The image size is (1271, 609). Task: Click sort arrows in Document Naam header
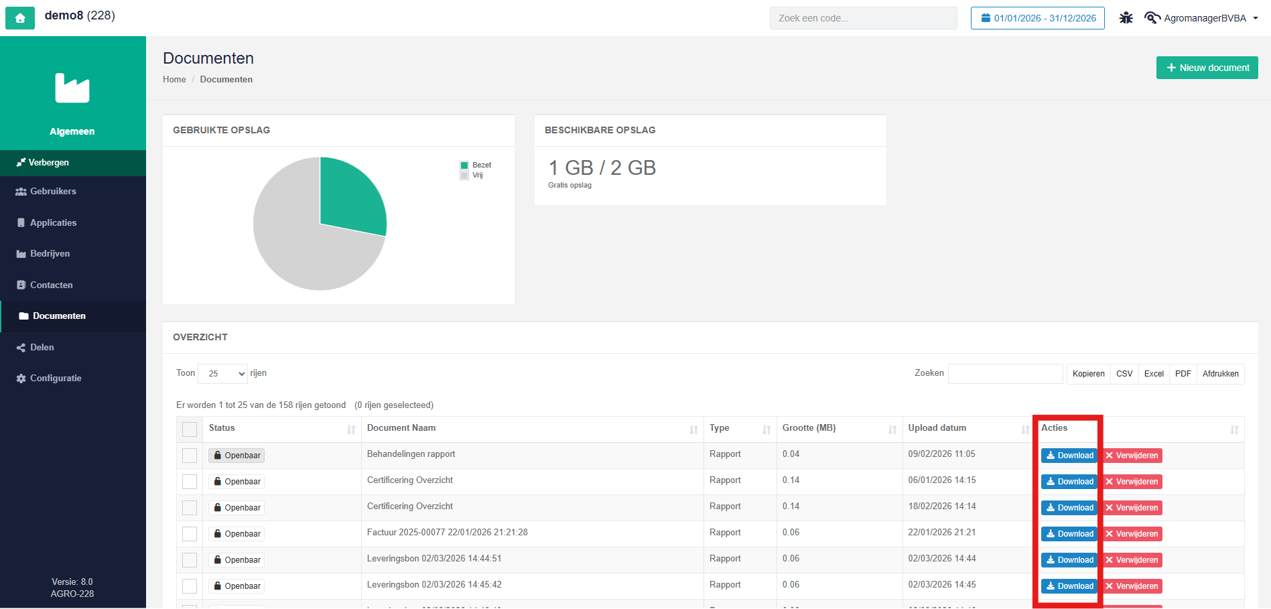[693, 429]
